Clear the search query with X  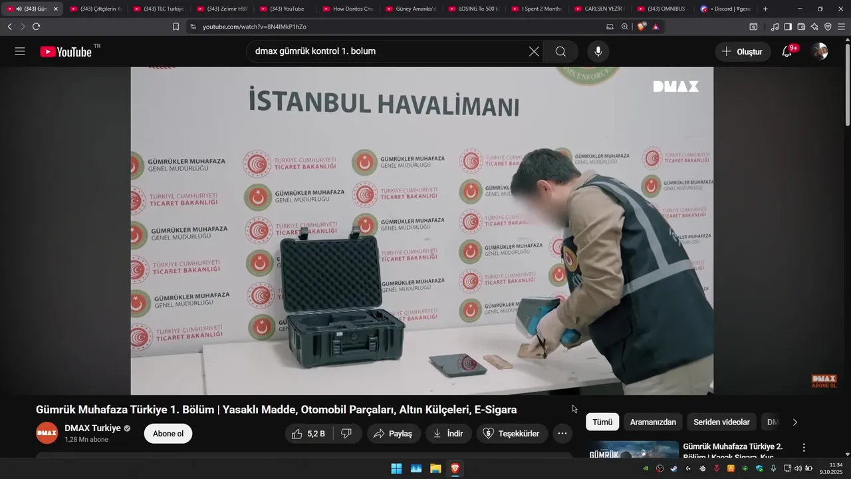[x=534, y=51]
